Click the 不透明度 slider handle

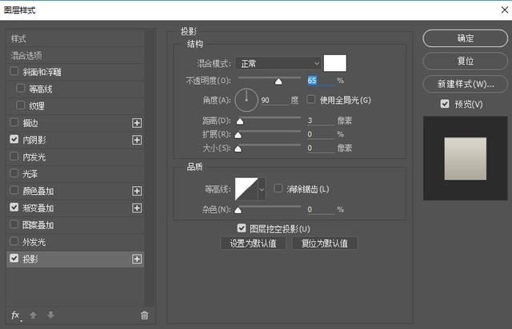click(x=278, y=81)
